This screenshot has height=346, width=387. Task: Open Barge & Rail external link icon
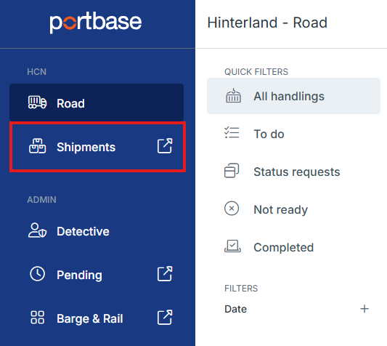tap(165, 317)
